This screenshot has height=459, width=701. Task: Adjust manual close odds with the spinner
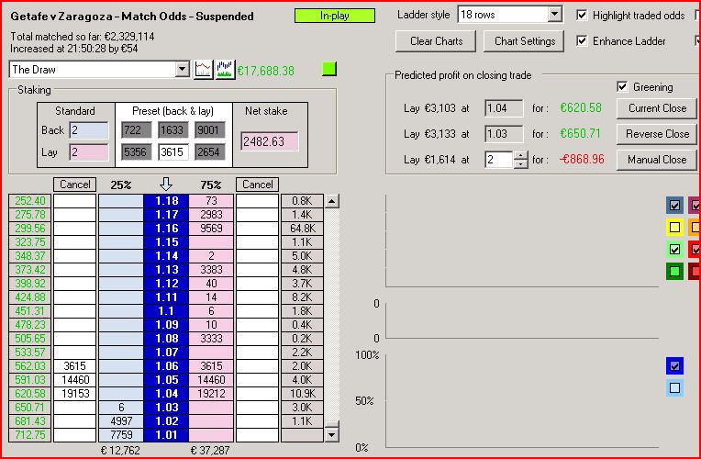click(x=521, y=159)
